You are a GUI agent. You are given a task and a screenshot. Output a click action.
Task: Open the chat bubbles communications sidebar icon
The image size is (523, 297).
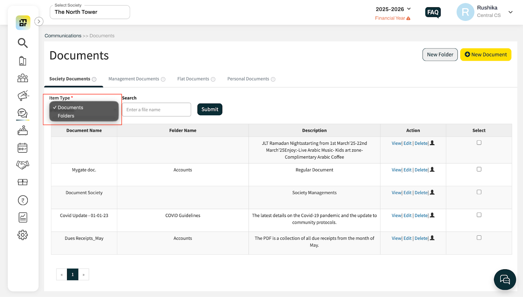[23, 113]
